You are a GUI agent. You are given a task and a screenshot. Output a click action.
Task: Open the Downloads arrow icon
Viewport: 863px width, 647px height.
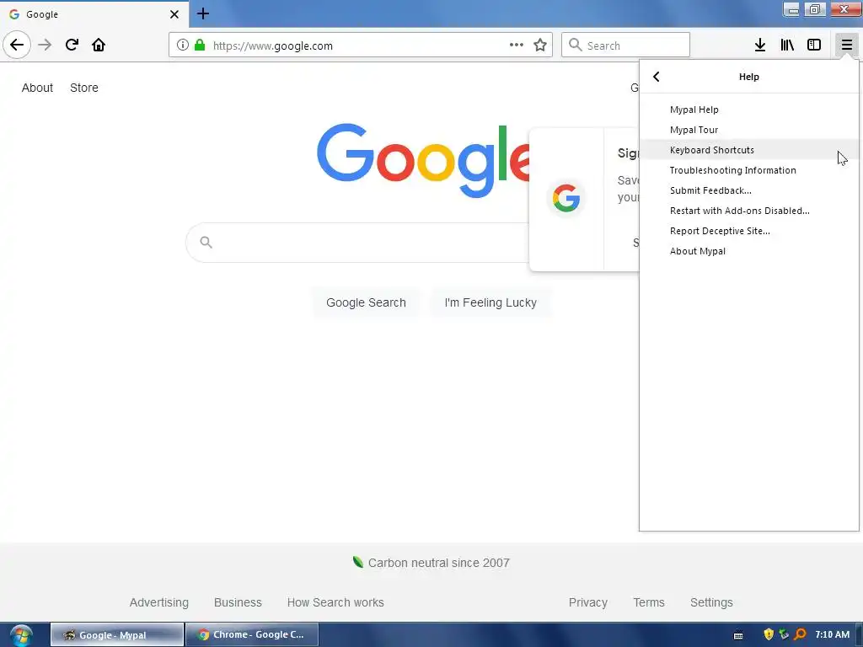[x=760, y=45]
